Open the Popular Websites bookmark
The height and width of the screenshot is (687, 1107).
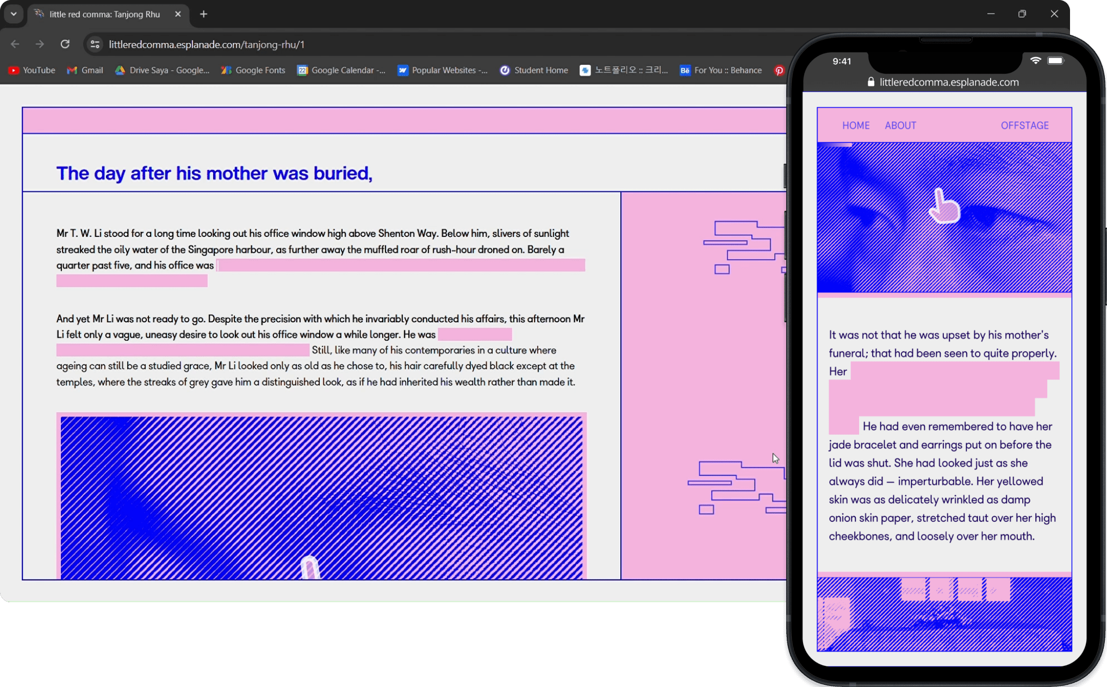click(443, 70)
